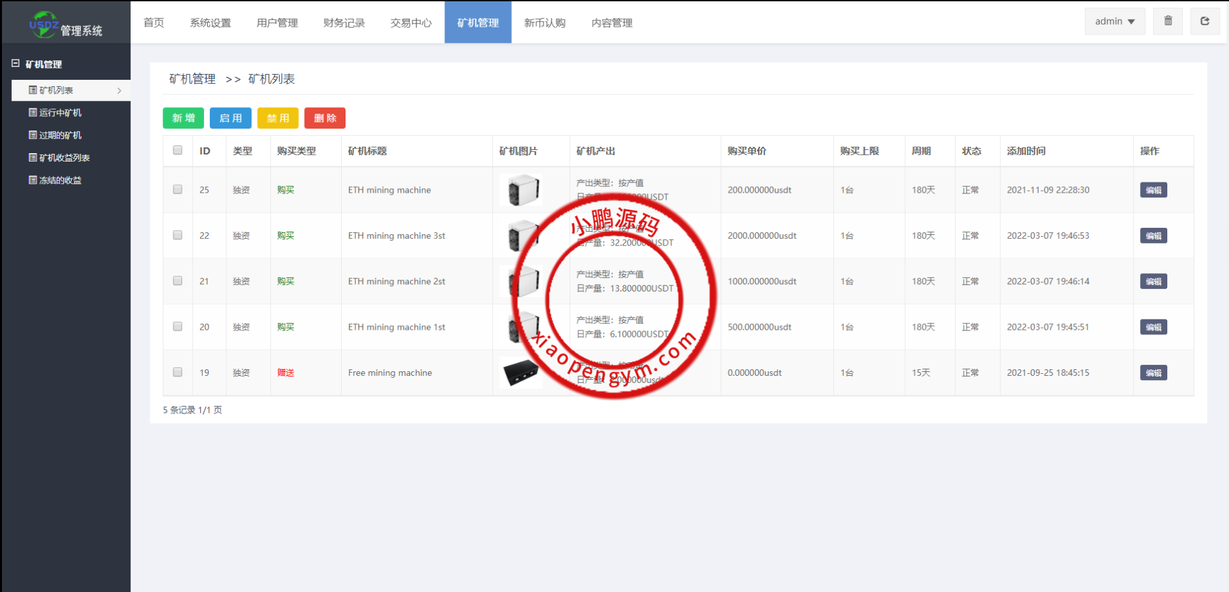Click 编辑 for the Free mining machine row
Screen dimensions: 1229x592
[1153, 372]
